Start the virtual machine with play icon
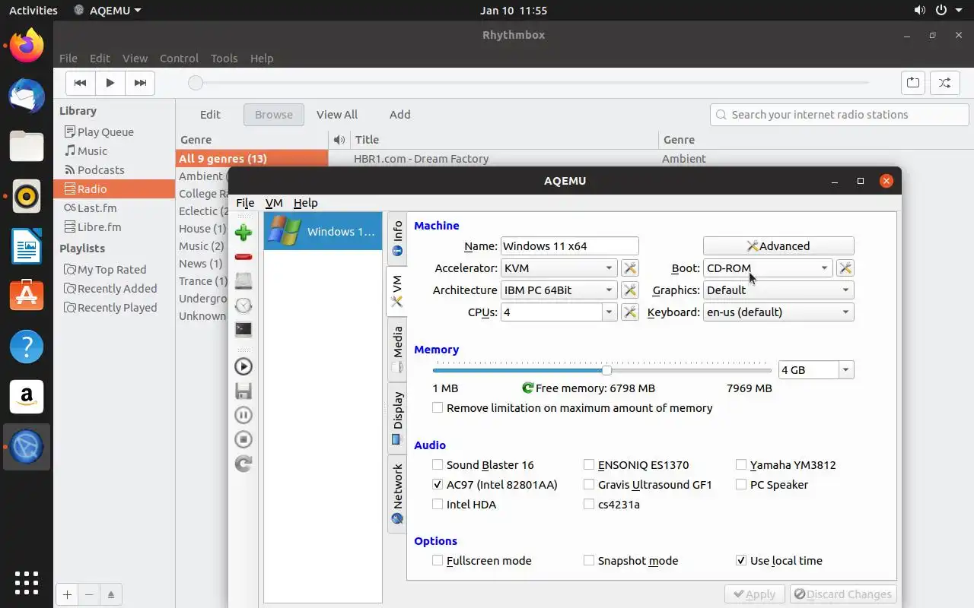This screenshot has height=608, width=974. click(243, 366)
